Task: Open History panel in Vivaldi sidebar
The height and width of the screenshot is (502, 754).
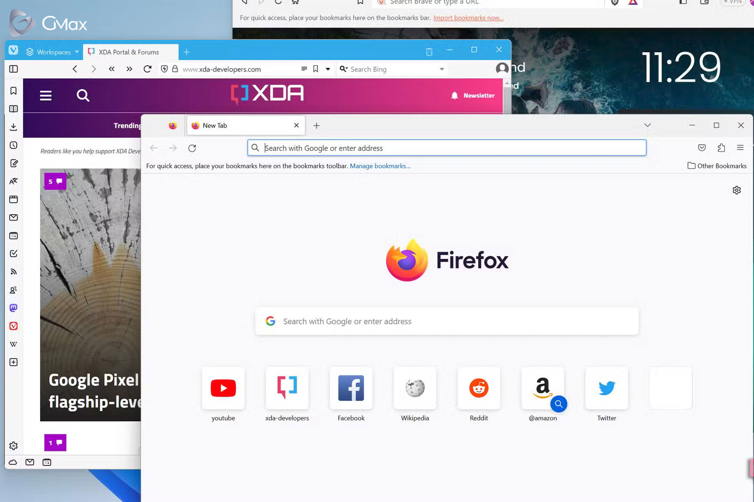Action: (x=13, y=145)
